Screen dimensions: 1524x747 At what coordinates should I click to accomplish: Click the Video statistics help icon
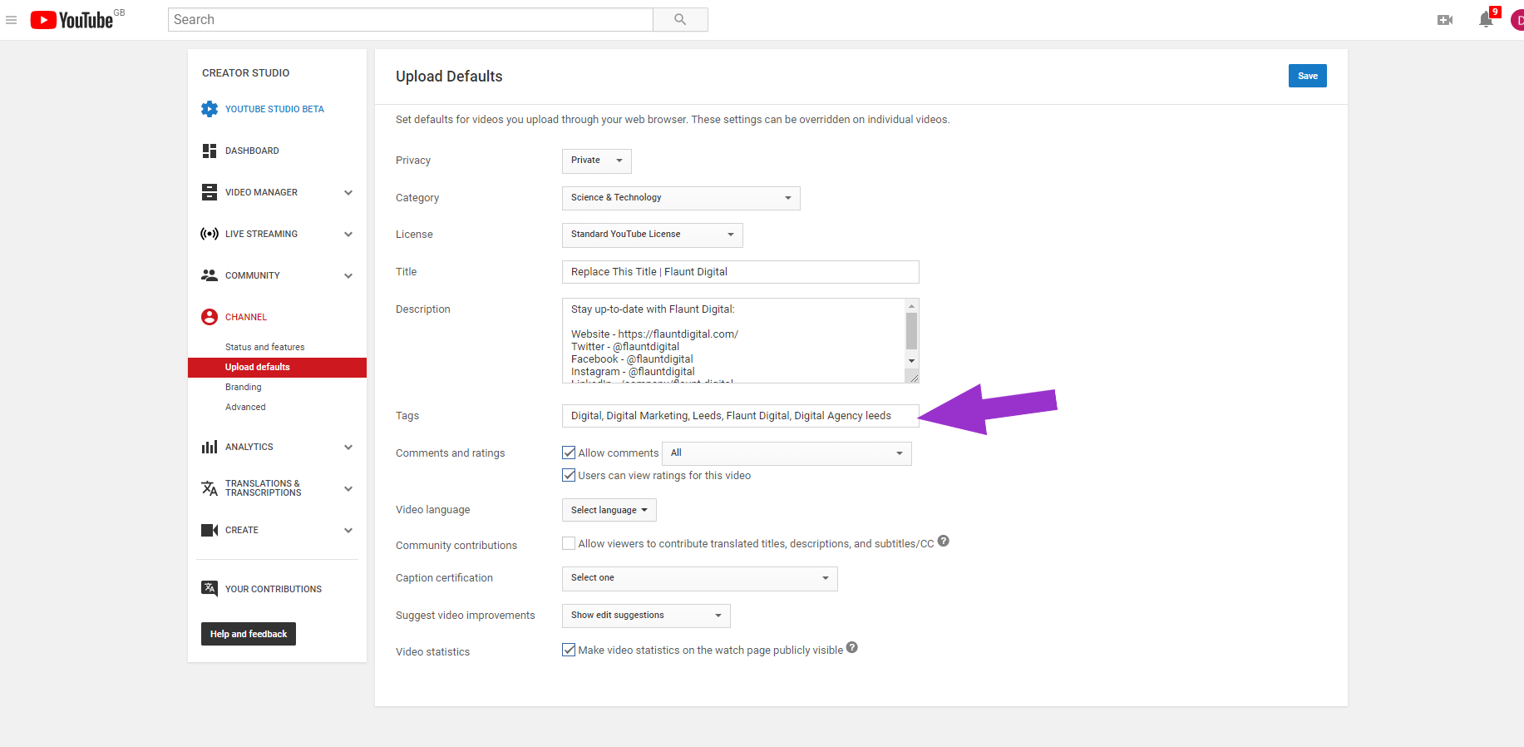(852, 647)
